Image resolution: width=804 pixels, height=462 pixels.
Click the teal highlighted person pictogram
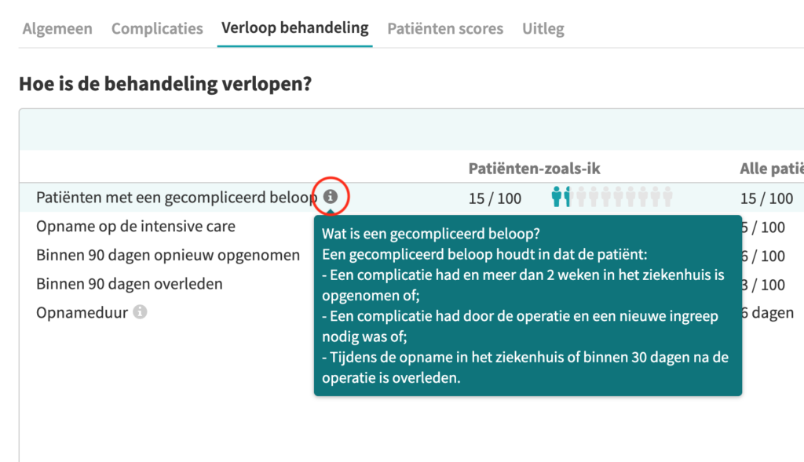point(557,197)
